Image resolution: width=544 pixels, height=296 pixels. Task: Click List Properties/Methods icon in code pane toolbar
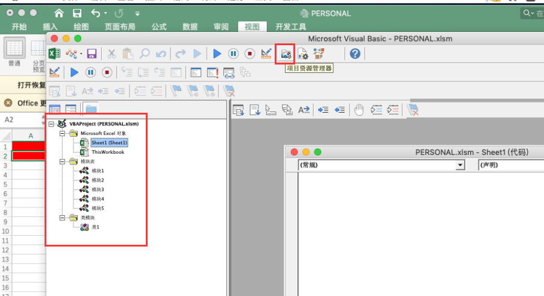(239, 110)
